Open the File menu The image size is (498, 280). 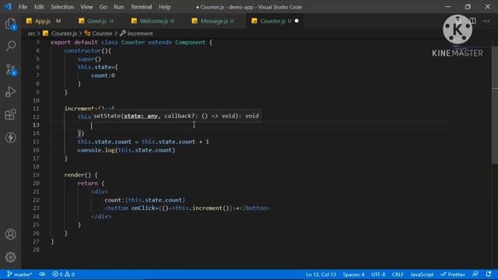(x=23, y=7)
